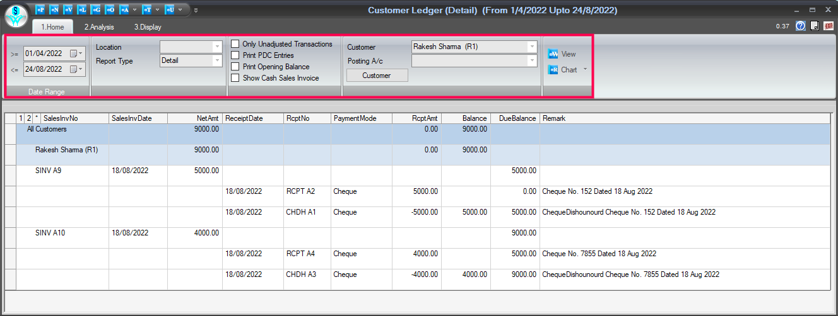Click the Customer button below Posting A/c
Image resolution: width=838 pixels, height=316 pixels.
[377, 76]
